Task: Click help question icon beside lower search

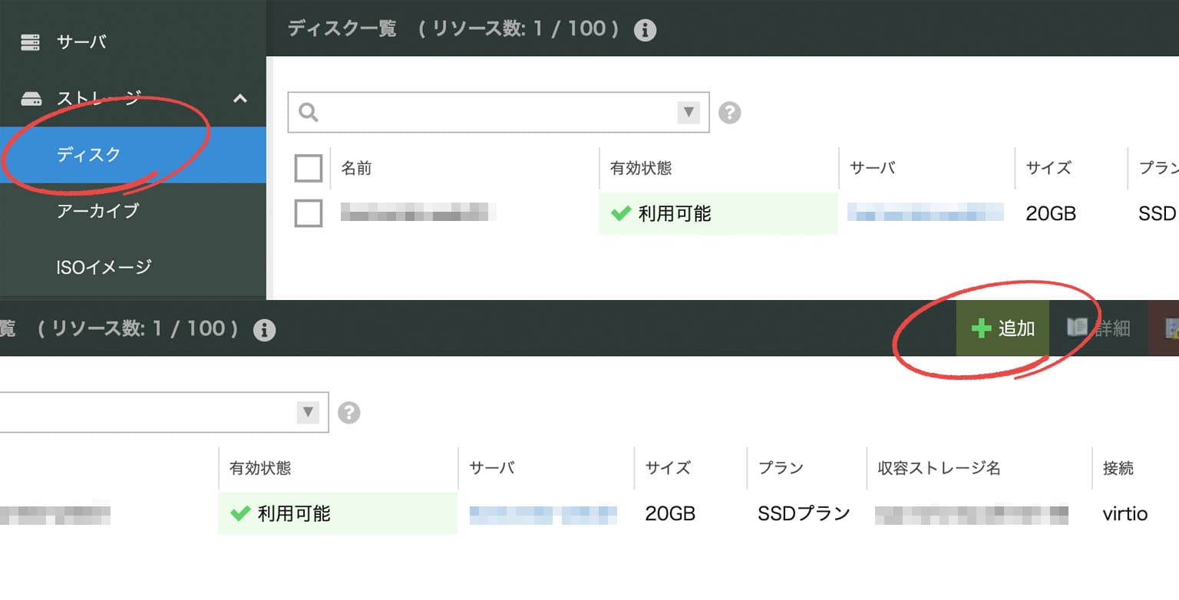Action: 348,413
